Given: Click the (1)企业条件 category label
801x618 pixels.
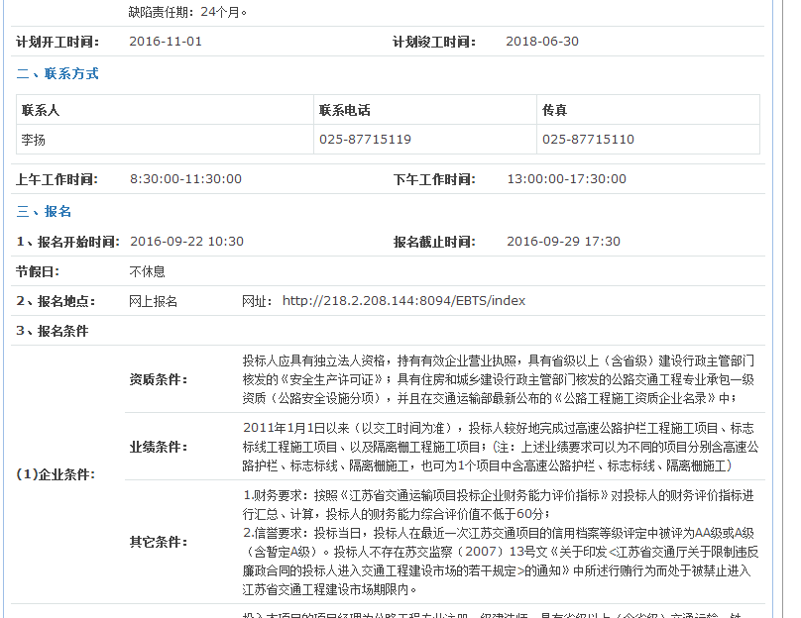Looking at the screenshot, I should 56,474.
